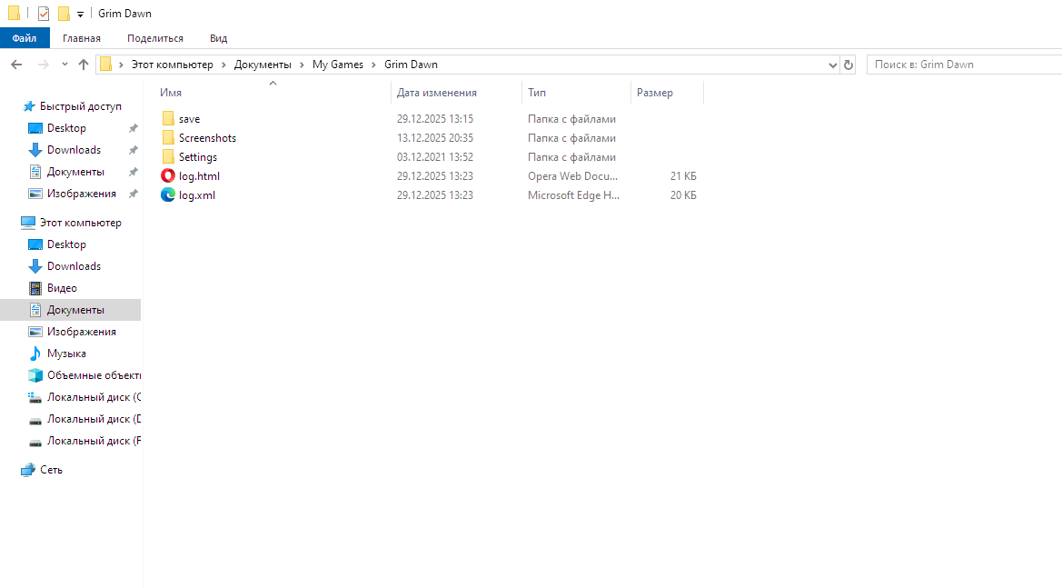This screenshot has width=1062, height=588.
Task: Click the save folder icon
Action: (168, 118)
